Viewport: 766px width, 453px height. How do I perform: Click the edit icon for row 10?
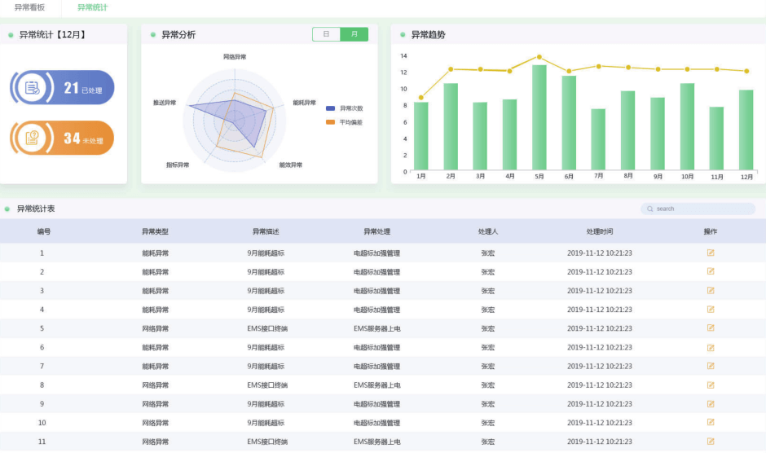click(711, 422)
